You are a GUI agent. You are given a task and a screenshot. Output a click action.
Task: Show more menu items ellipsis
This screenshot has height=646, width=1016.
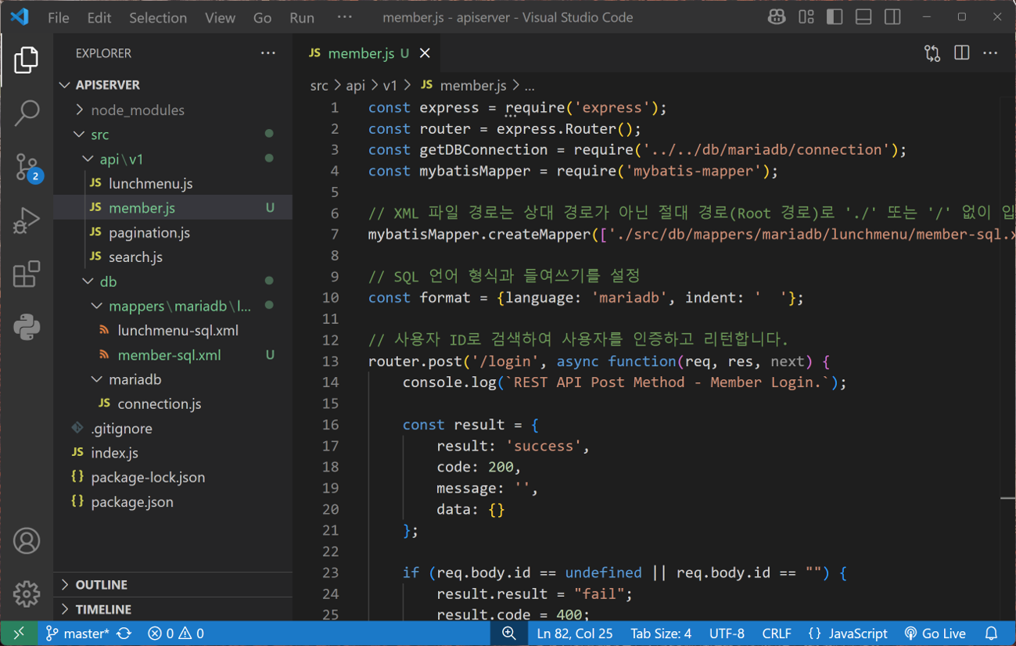click(345, 17)
